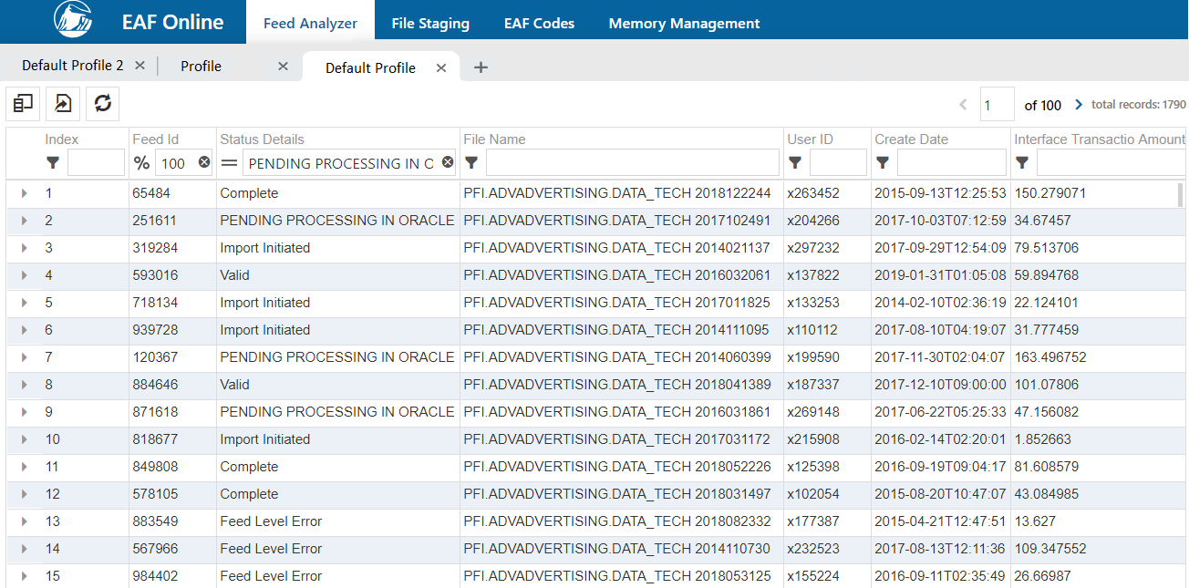
Task: Sort by Interface Transaction Amount column header
Action: coord(1100,139)
